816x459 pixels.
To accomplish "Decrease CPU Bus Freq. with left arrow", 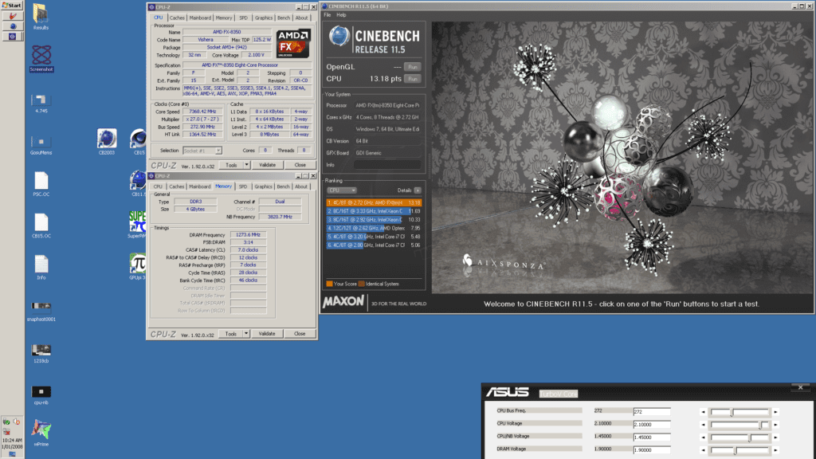I will click(703, 412).
